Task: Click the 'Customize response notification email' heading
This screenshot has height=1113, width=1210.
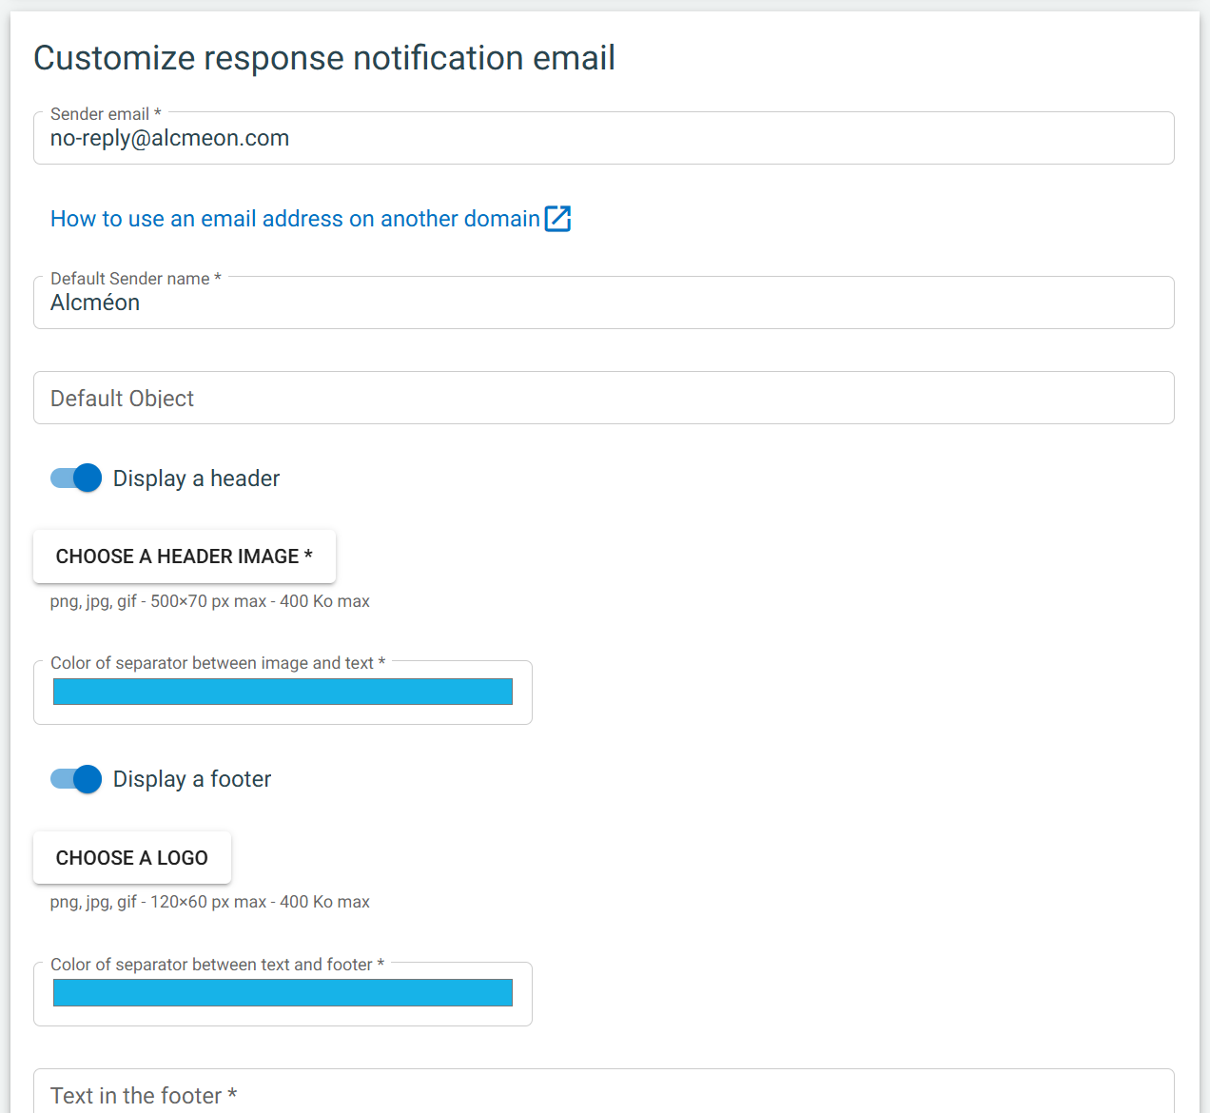Action: click(324, 58)
